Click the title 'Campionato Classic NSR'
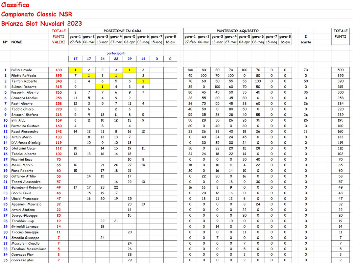353x263 pixels. (x=37, y=14)
